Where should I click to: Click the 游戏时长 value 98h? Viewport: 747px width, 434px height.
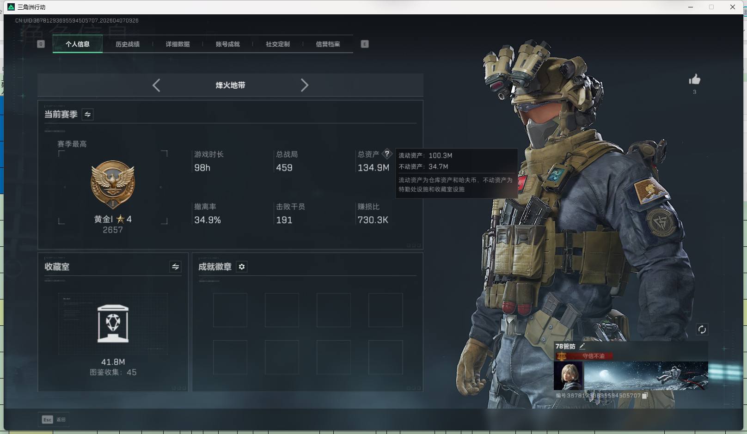(202, 168)
